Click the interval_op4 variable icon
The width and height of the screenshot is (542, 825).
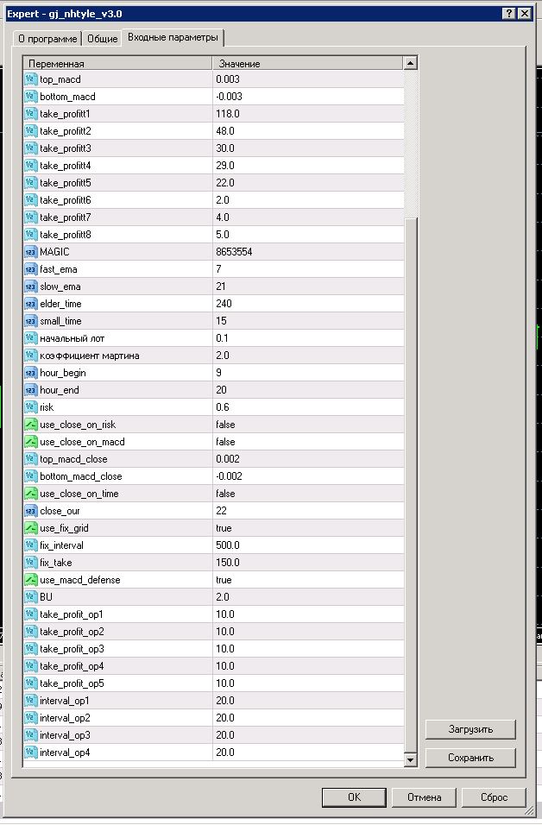pyautogui.click(x=30, y=753)
